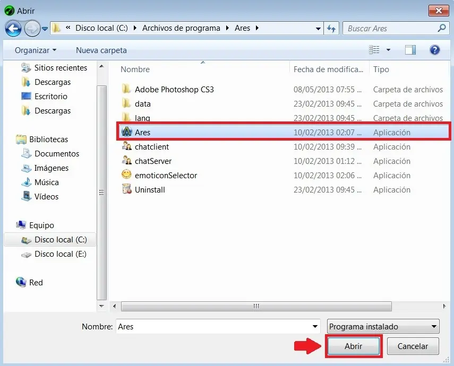
Task: Click the Abrir button
Action: (x=354, y=346)
